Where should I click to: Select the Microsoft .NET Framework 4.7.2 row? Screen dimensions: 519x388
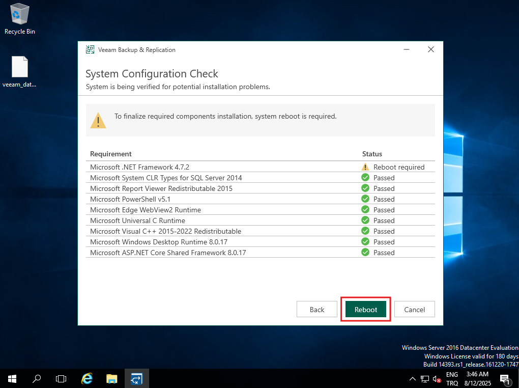click(x=260, y=167)
